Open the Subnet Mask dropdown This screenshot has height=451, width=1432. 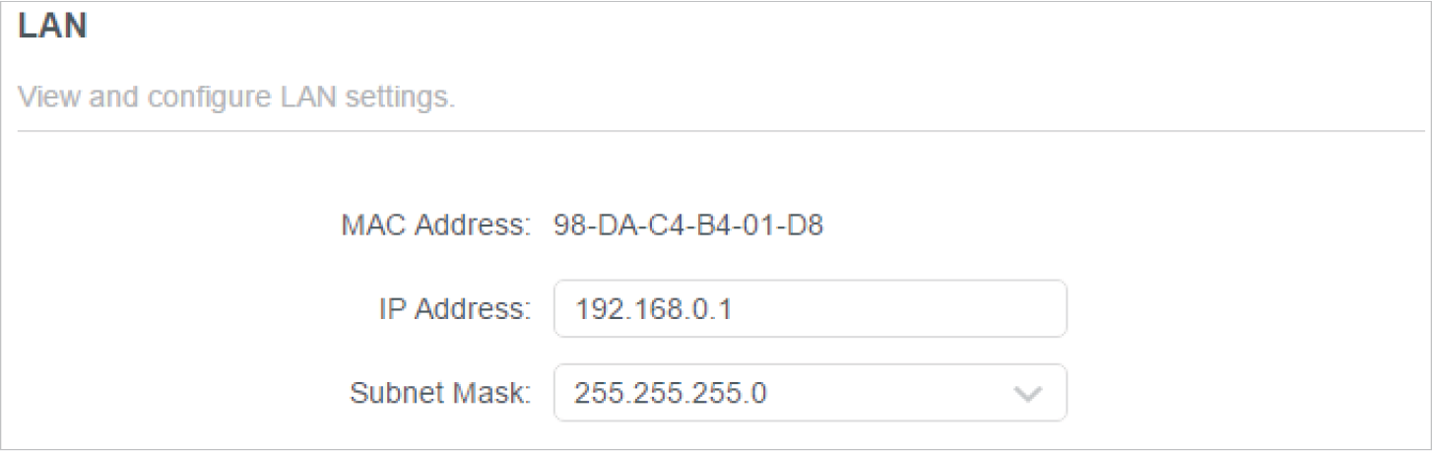click(810, 393)
